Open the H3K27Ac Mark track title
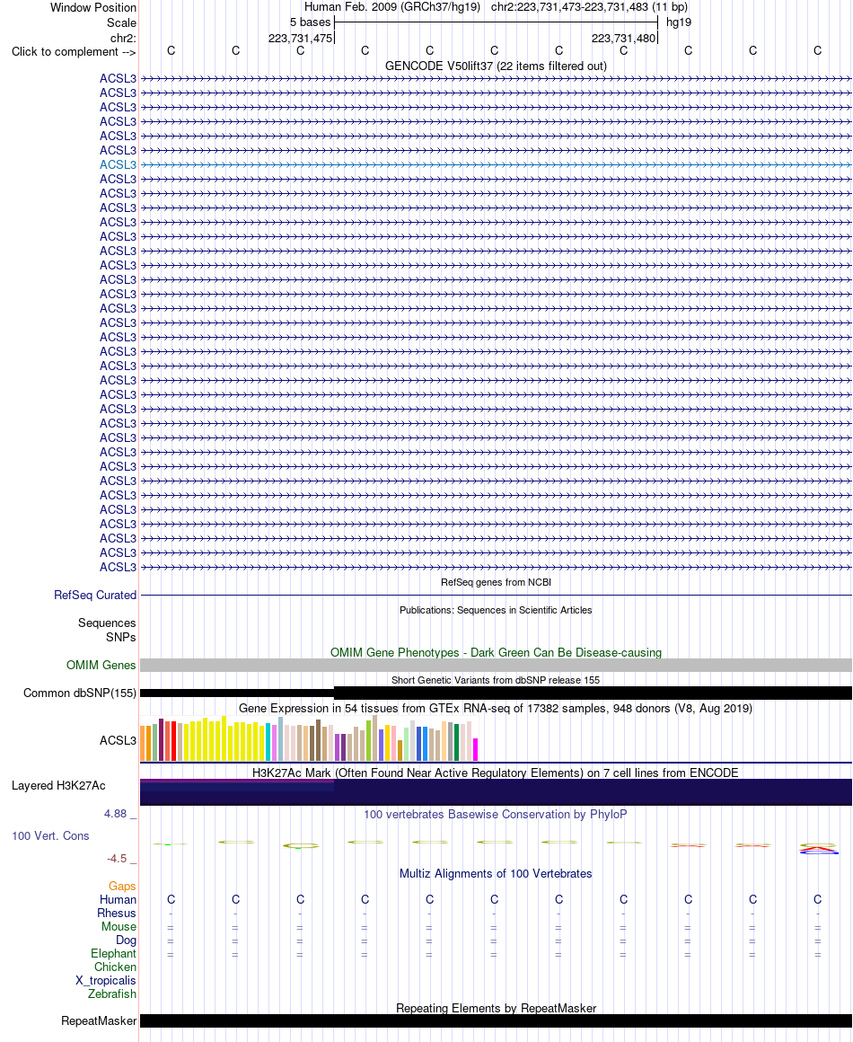This screenshot has height=1042, width=853. pyautogui.click(x=496, y=773)
